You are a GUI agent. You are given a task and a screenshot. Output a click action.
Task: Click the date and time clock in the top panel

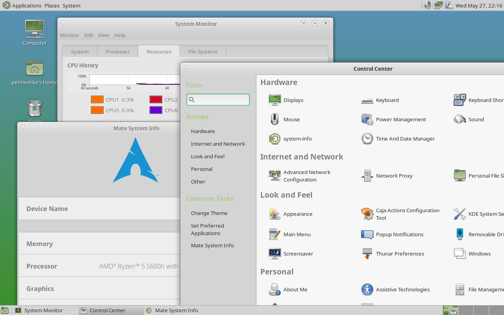tap(479, 6)
